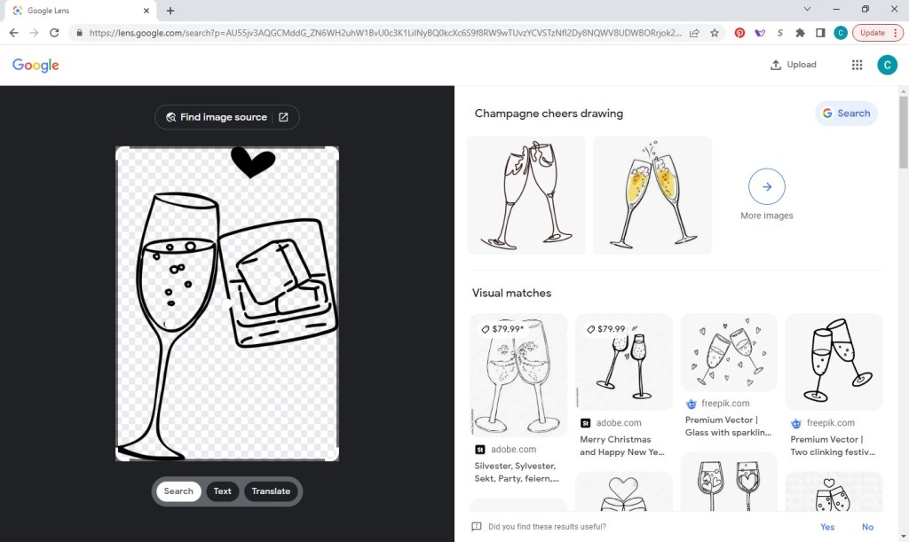Open the yellow champagne glasses thumbnail

pos(652,195)
